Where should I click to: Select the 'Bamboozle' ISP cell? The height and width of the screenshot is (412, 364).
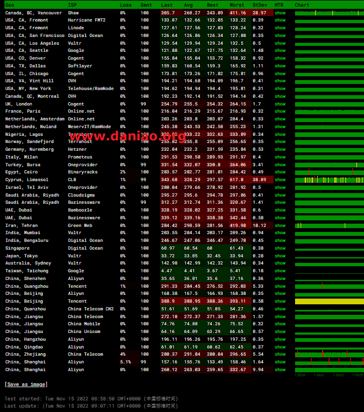[80, 210]
